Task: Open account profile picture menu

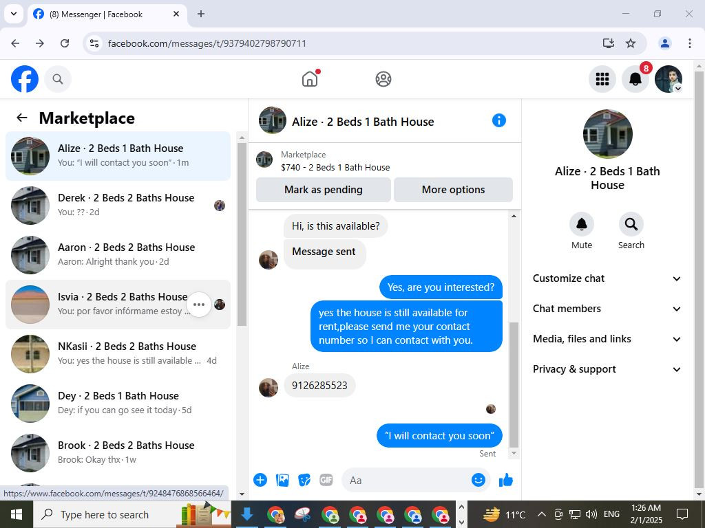Action: pyautogui.click(x=668, y=79)
